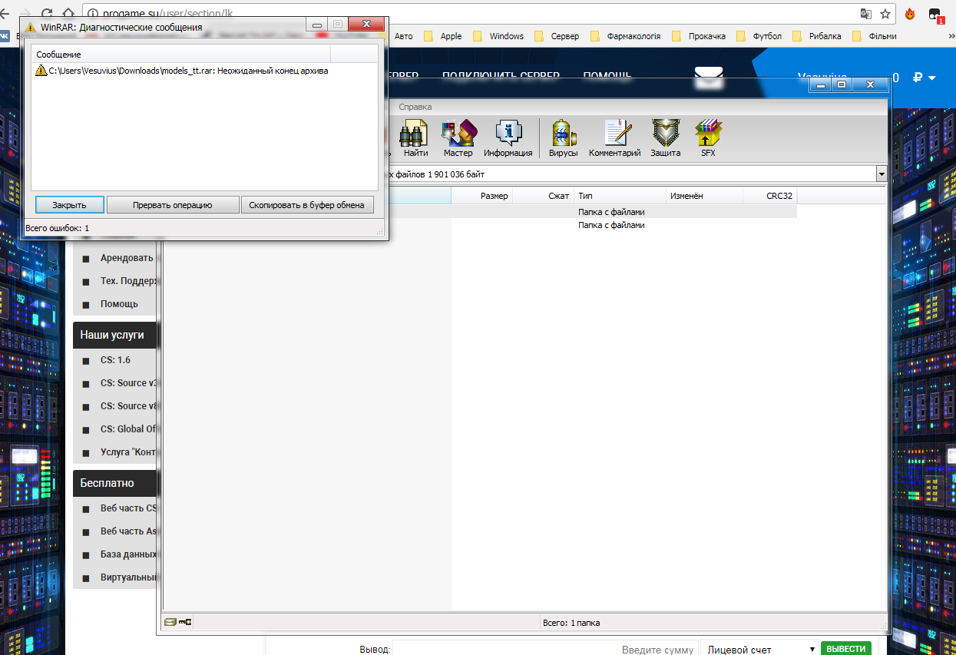The width and height of the screenshot is (956, 655).
Task: Expand the balance dropdown arrow next to ruble
Action: coord(932,78)
